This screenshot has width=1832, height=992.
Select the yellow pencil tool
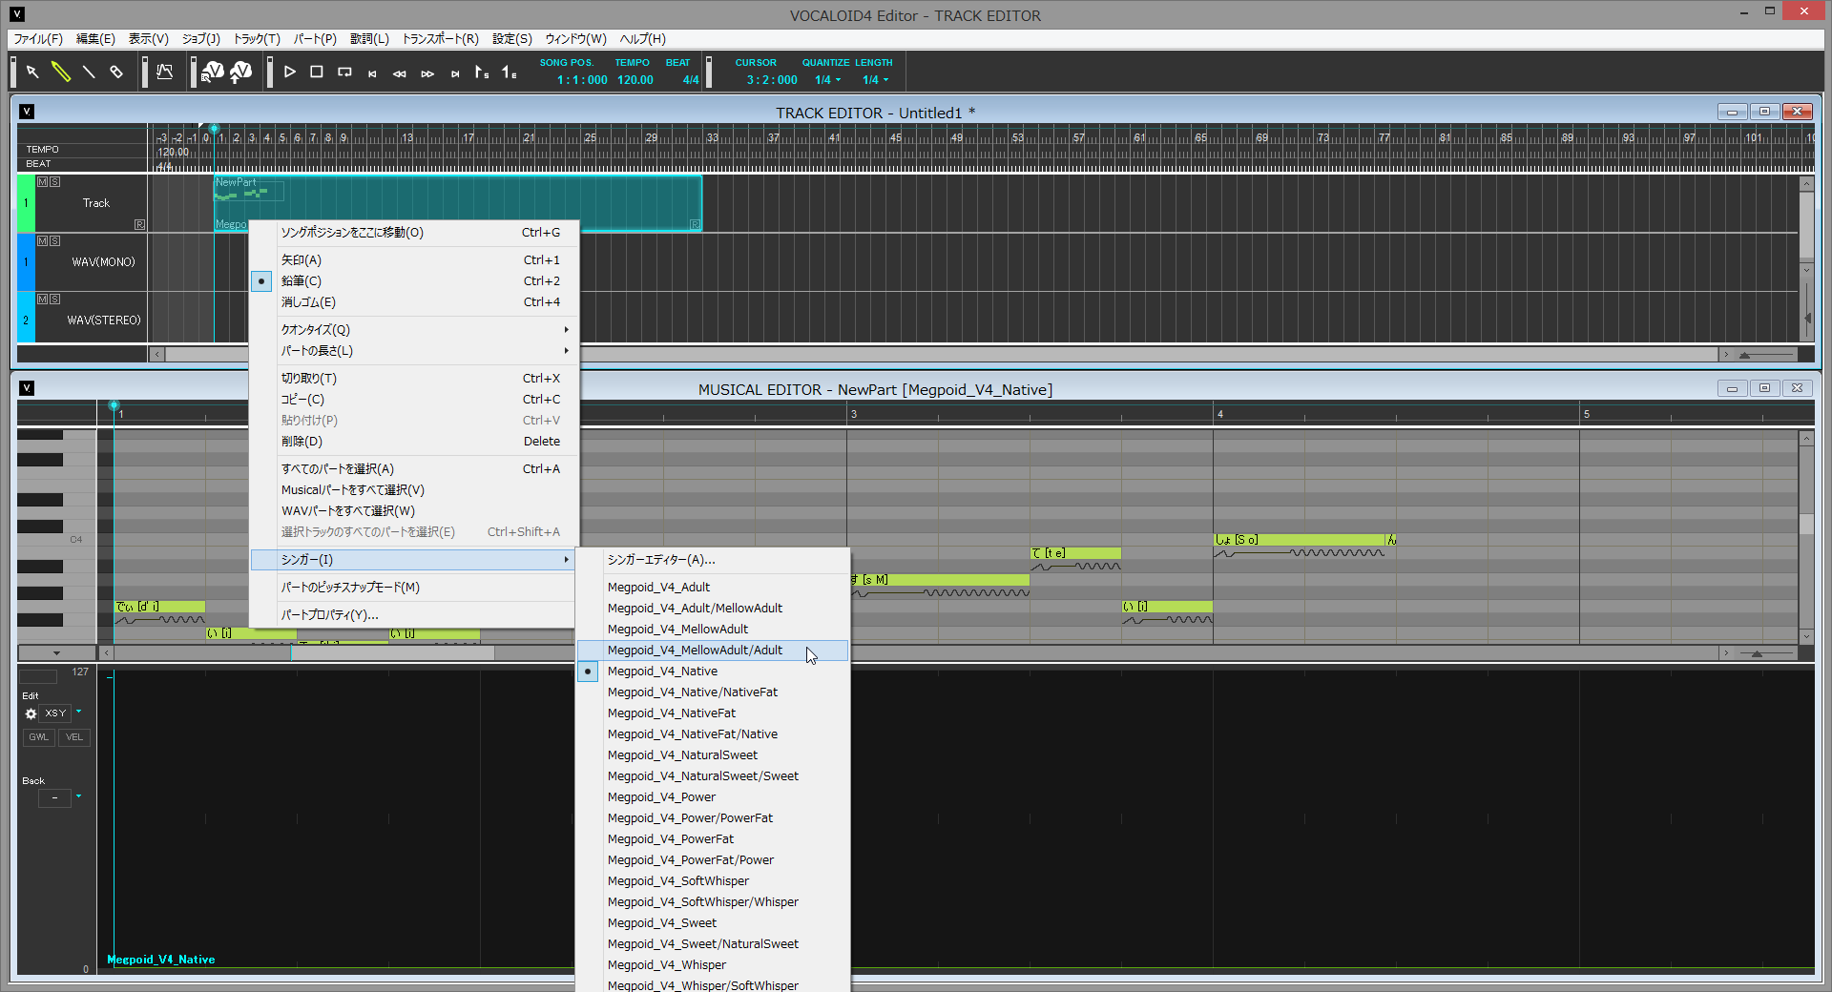pyautogui.click(x=61, y=72)
